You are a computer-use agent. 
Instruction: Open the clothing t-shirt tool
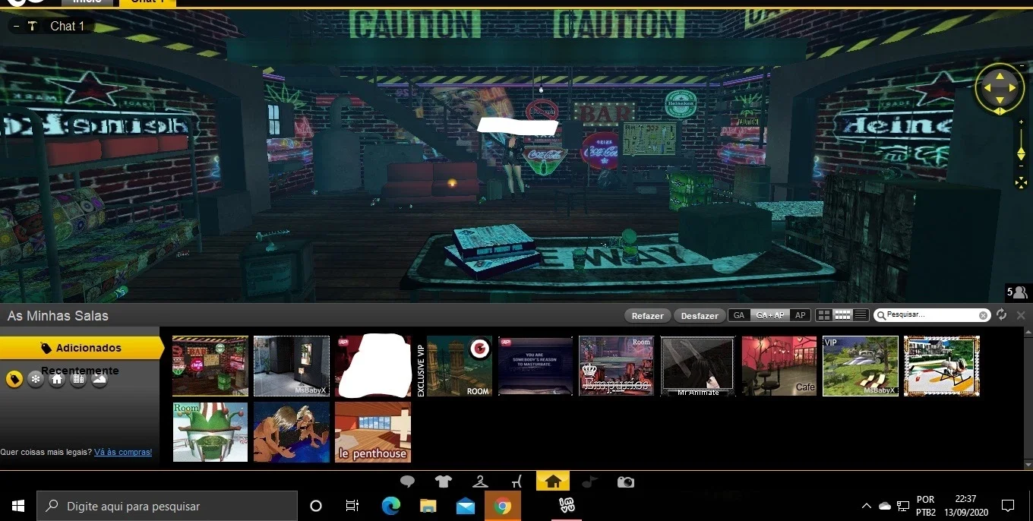tap(444, 482)
